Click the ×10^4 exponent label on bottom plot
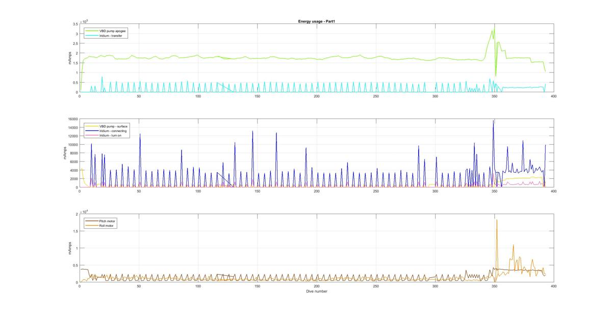This screenshot has height=317, width=612. [84, 210]
